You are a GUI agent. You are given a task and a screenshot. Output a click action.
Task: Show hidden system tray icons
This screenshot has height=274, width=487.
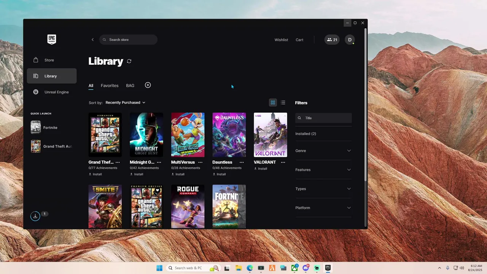[x=439, y=268]
